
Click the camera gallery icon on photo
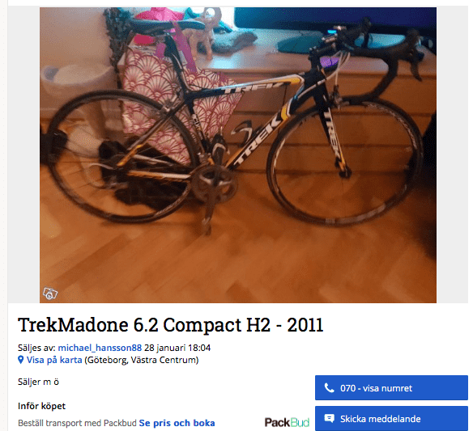[x=50, y=294]
